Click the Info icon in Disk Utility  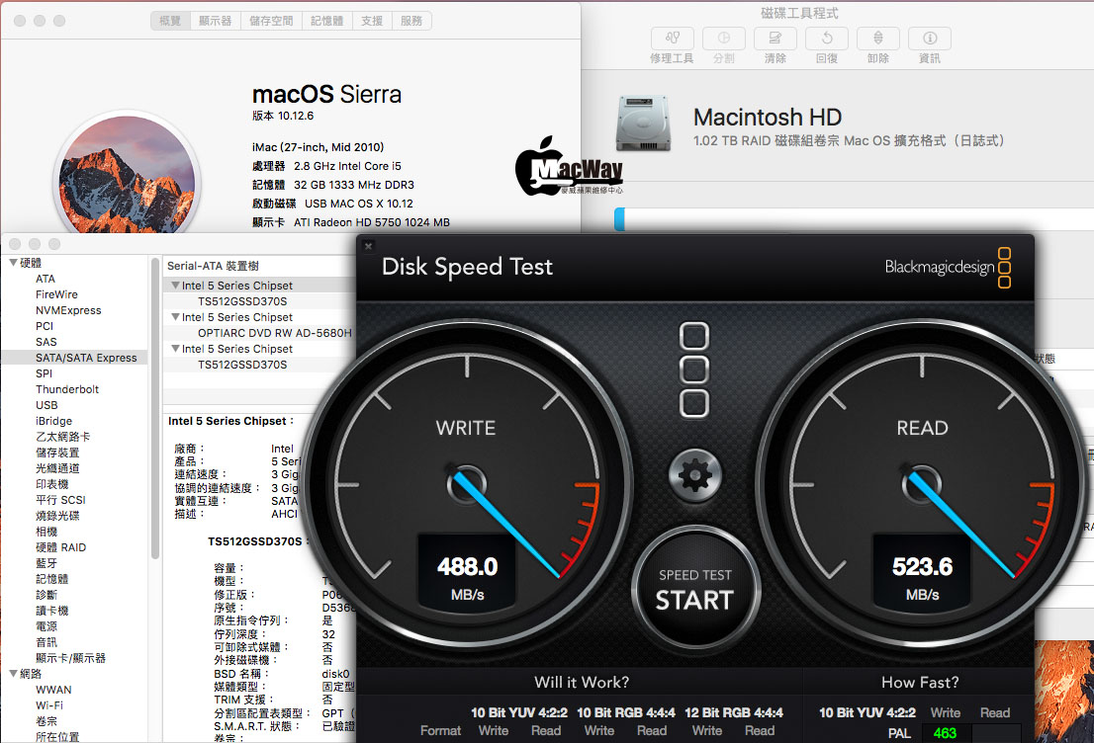click(x=930, y=39)
